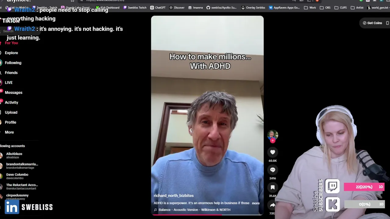Expand the More sidebar menu

[x=9, y=132]
